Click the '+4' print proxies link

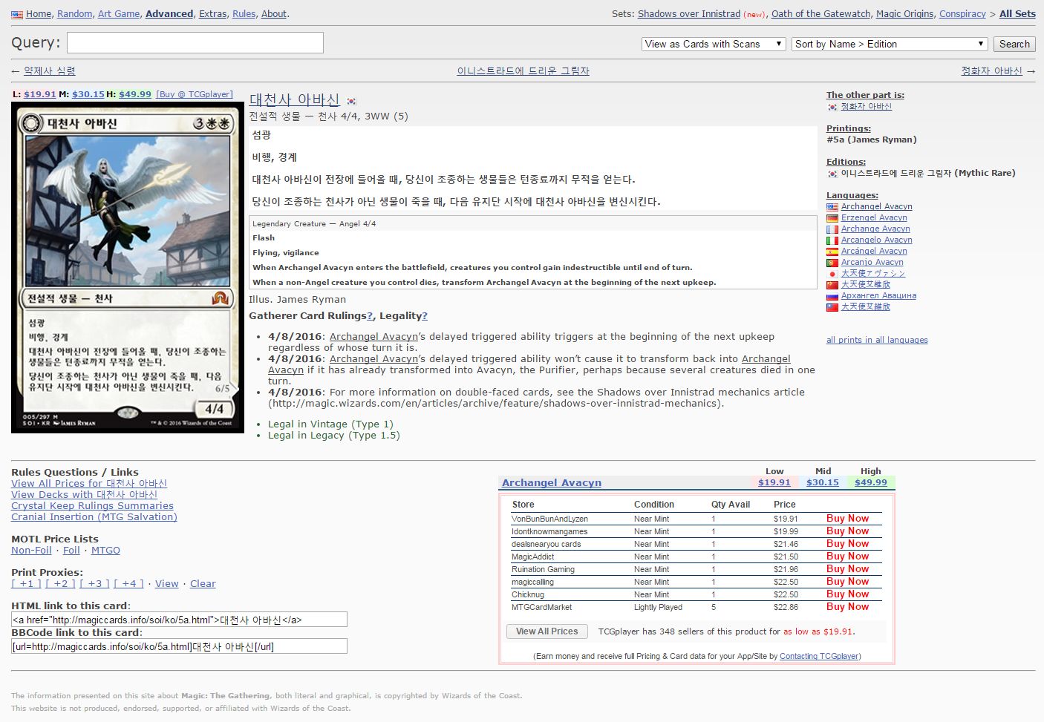pos(129,584)
